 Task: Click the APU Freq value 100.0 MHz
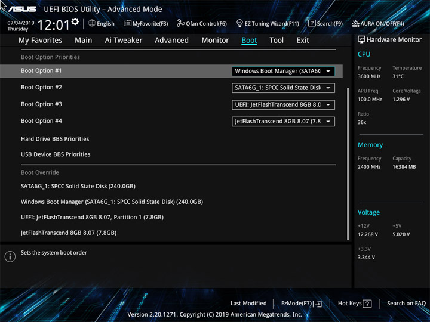point(370,100)
